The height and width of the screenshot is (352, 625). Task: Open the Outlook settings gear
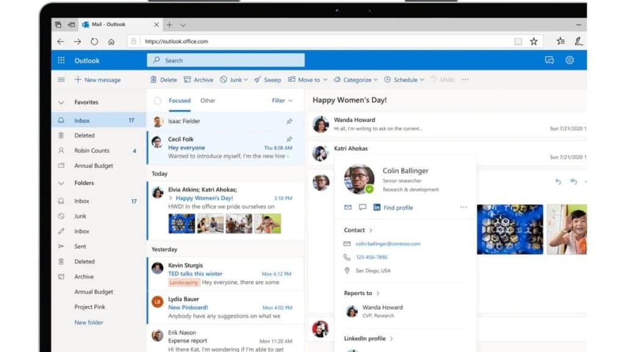(569, 61)
